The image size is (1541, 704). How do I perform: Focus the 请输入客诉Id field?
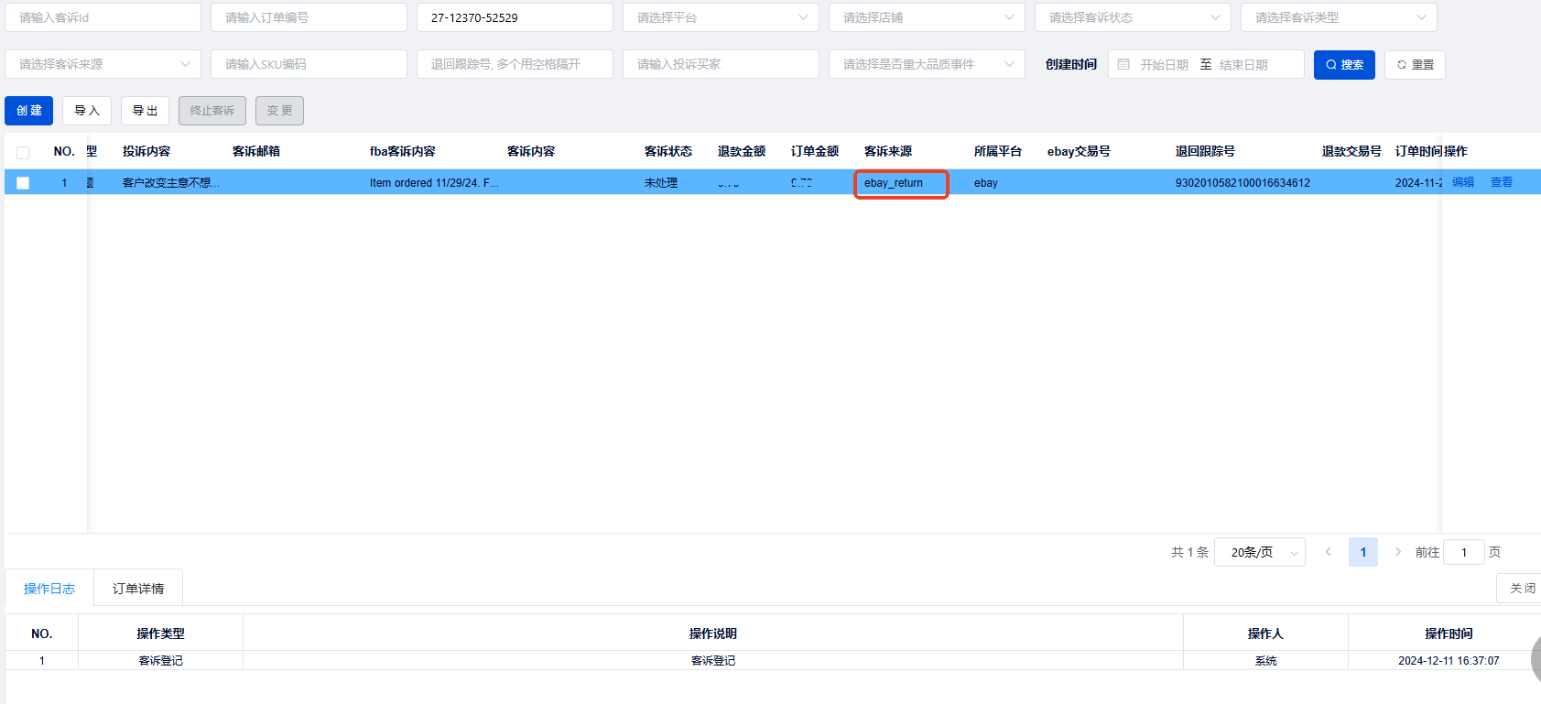point(103,17)
